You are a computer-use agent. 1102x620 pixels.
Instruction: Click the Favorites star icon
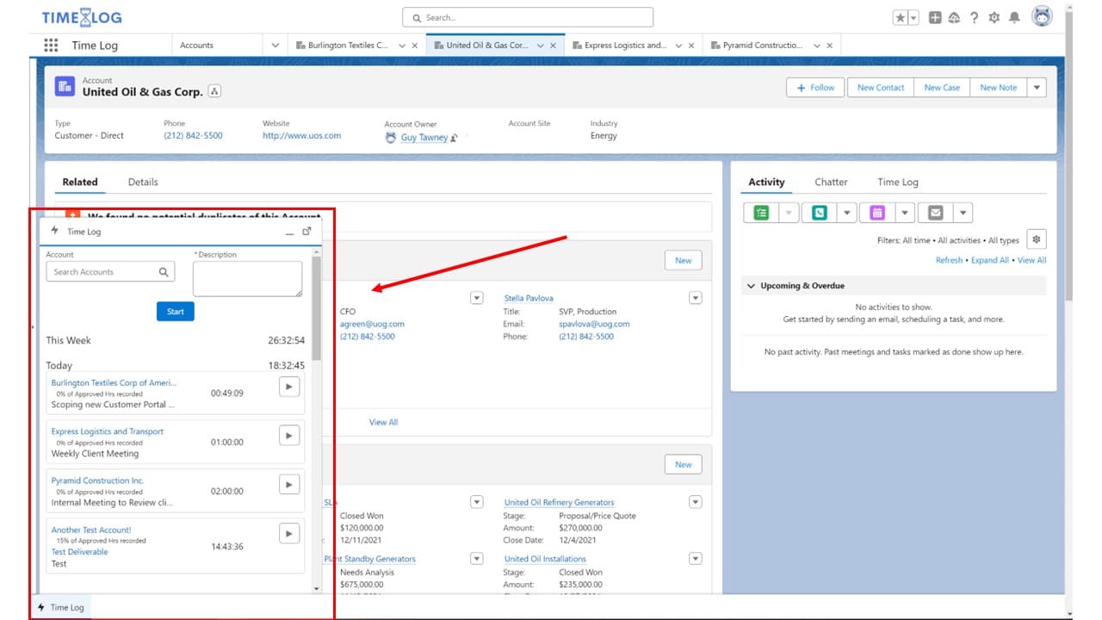(x=900, y=18)
